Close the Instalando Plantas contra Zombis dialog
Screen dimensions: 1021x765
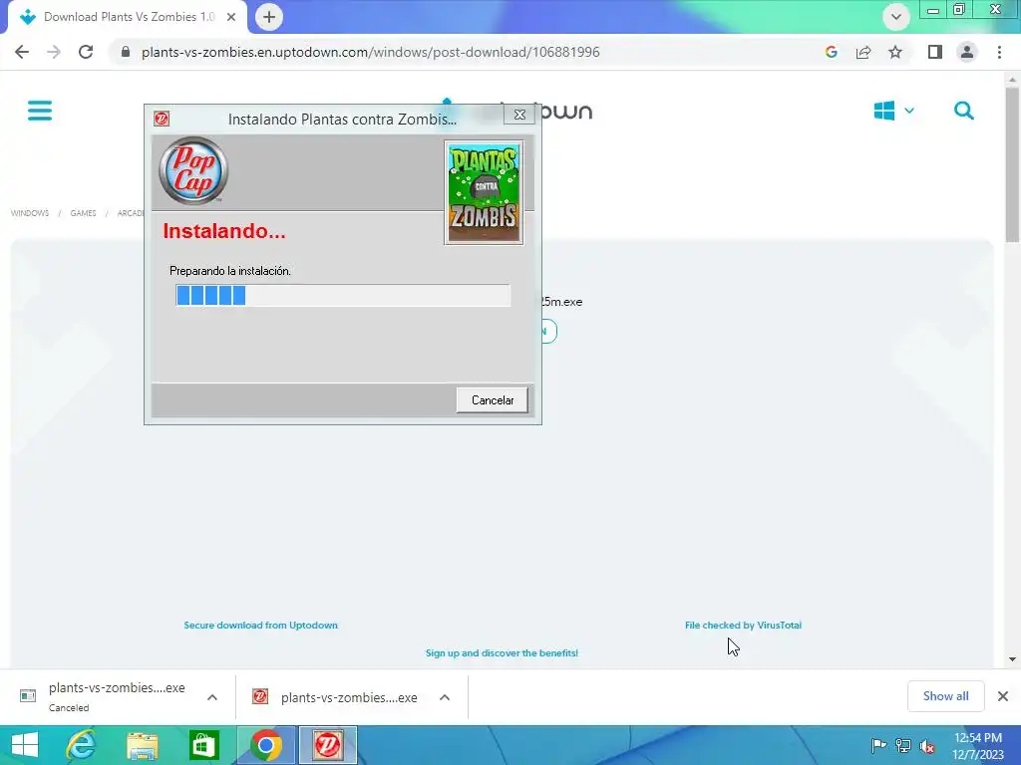(x=519, y=115)
